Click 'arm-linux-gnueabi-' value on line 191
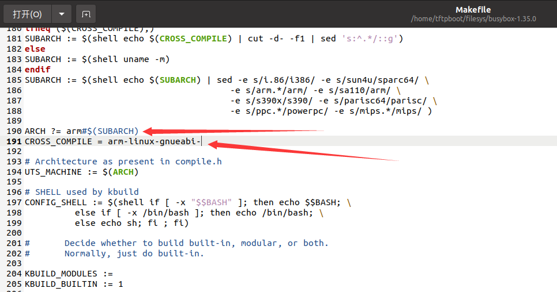The height and width of the screenshot is (292, 557). pyautogui.click(x=155, y=141)
